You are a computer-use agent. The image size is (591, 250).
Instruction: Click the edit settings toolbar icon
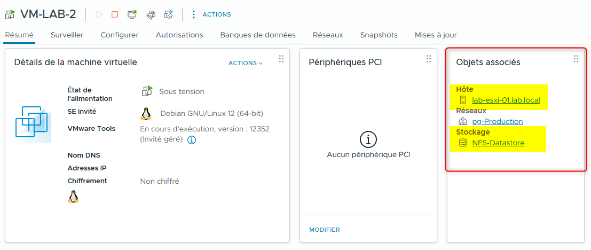151,15
